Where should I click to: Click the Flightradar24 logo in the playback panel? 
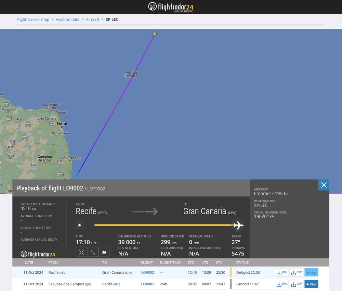coord(38,254)
